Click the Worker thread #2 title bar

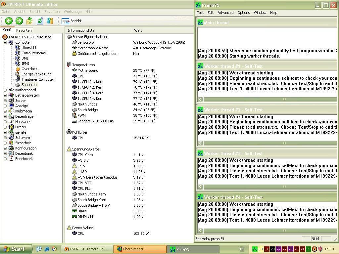(x=267, y=110)
